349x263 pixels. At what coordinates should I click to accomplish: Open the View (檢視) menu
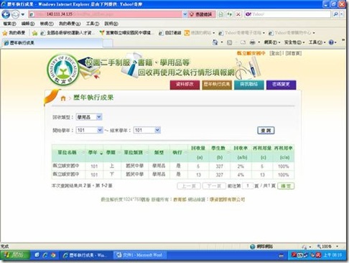click(47, 24)
